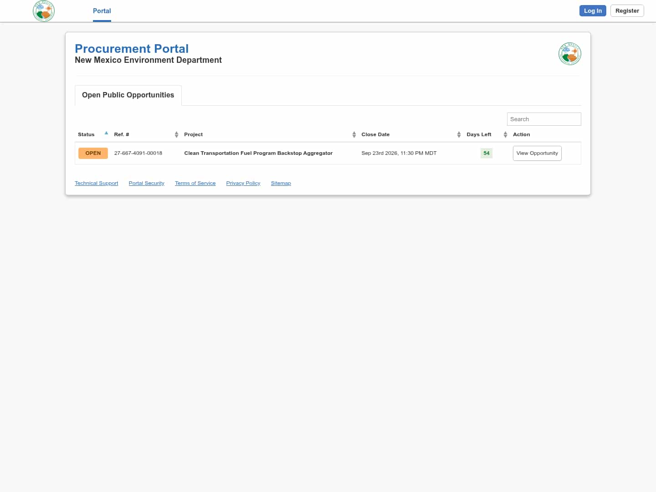Select the Open Public Opportunities tab

(x=128, y=95)
